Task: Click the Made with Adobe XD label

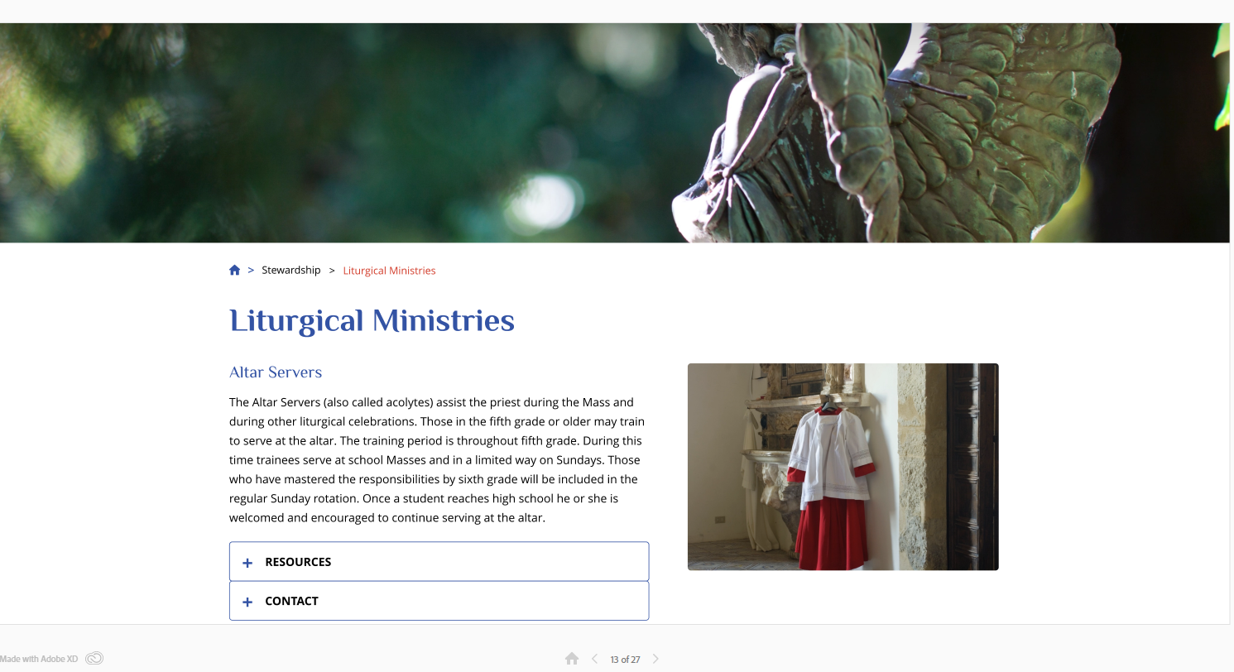Action: tap(39, 659)
